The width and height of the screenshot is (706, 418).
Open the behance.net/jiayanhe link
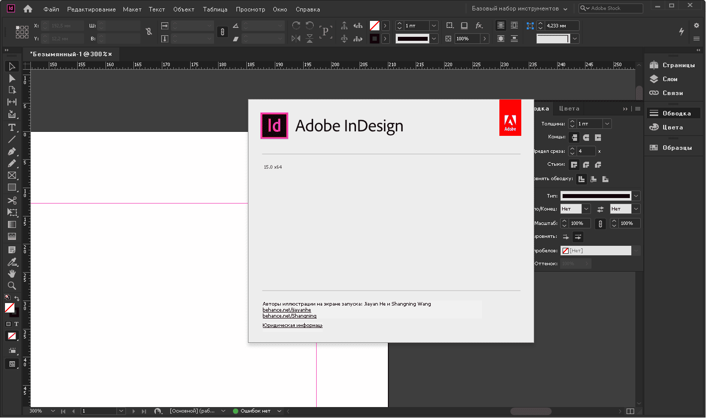pos(287,310)
